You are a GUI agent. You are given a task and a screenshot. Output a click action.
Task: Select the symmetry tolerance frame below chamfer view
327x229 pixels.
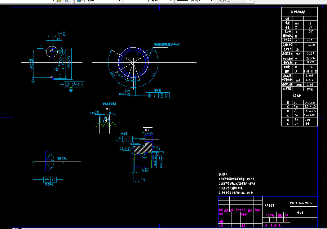pyautogui.click(x=50, y=179)
